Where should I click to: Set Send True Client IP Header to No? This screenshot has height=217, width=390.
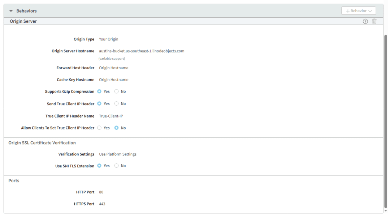coord(116,104)
